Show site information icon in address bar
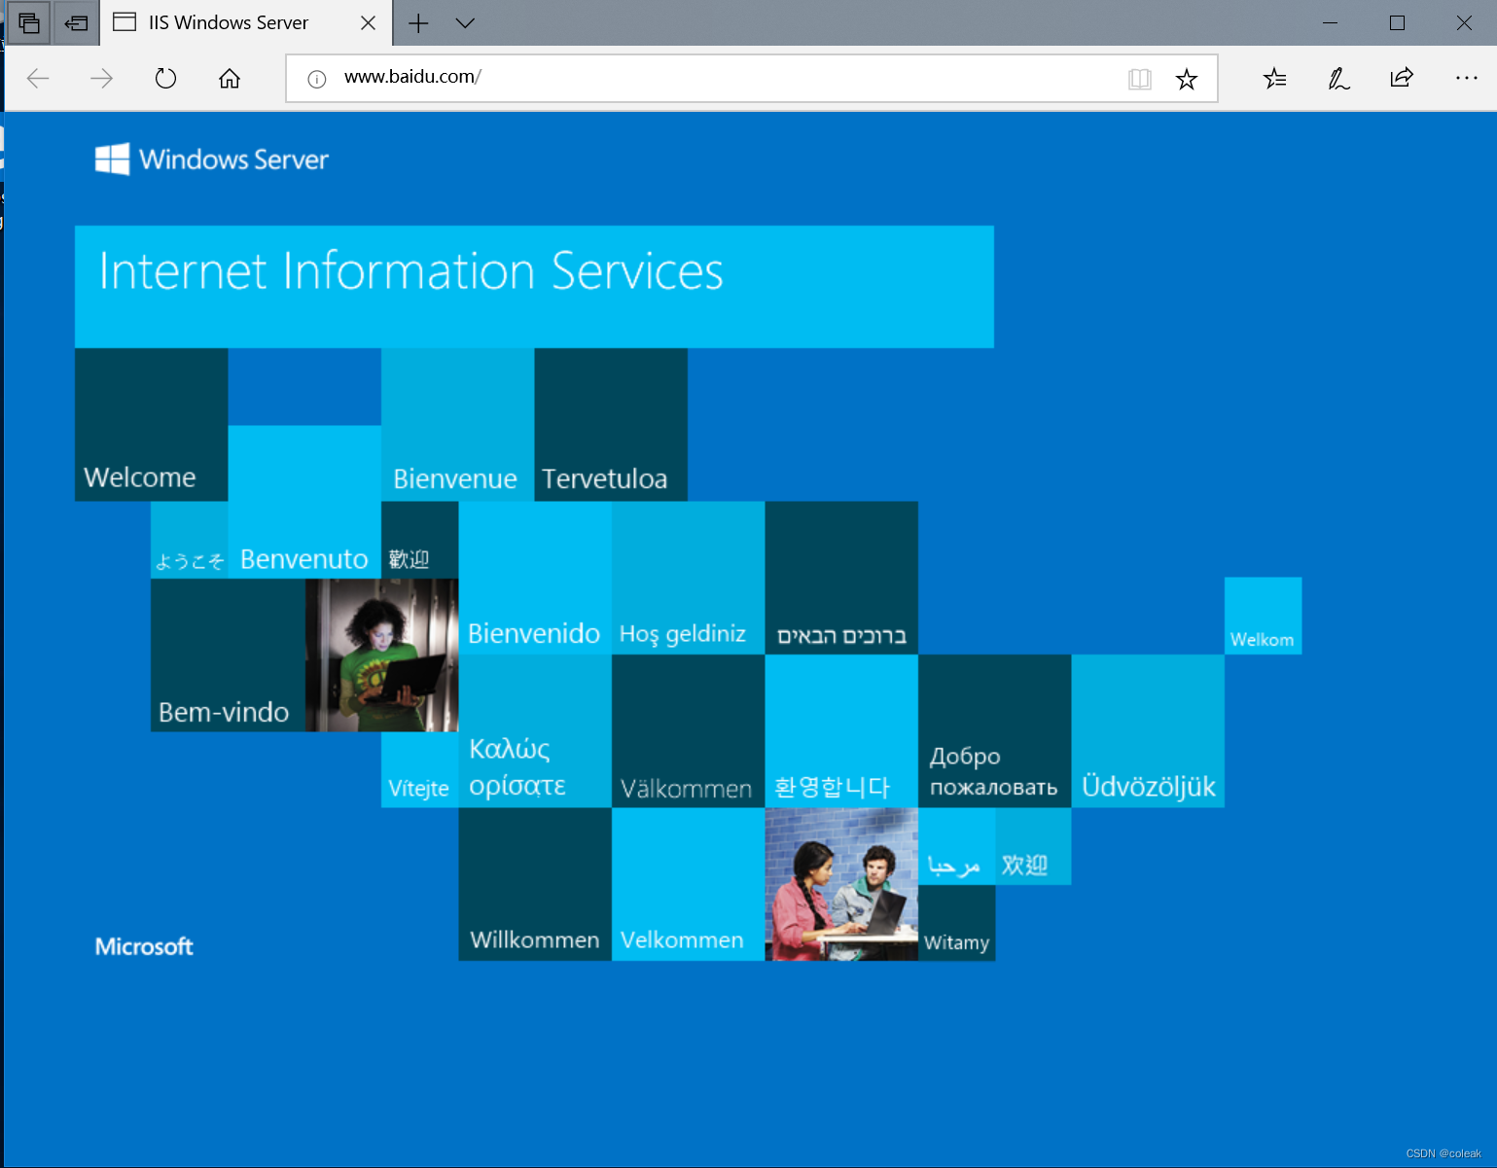1497x1168 pixels. coord(317,79)
